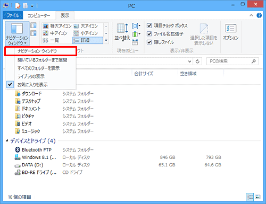Select 中アイコン layout
The image size is (266, 204).
55,33
